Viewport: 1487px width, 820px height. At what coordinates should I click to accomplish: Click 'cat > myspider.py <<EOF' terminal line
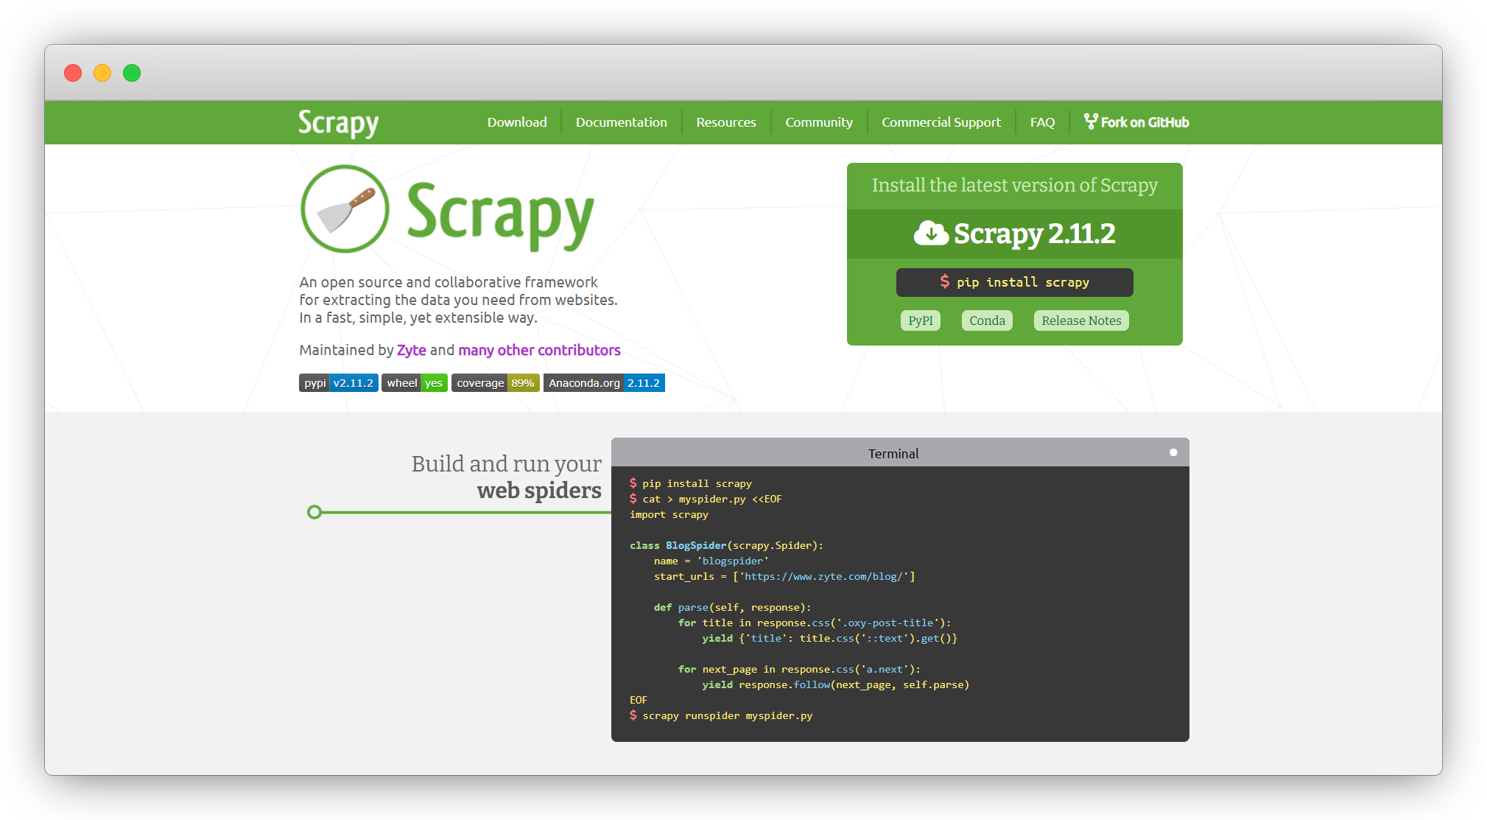(x=706, y=499)
